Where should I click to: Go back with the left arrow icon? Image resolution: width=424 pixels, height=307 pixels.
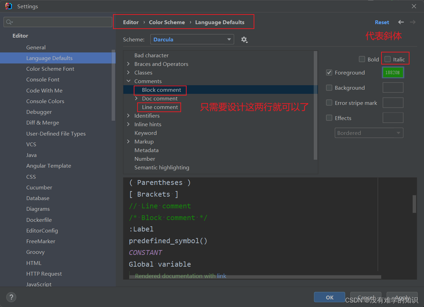[x=401, y=22]
